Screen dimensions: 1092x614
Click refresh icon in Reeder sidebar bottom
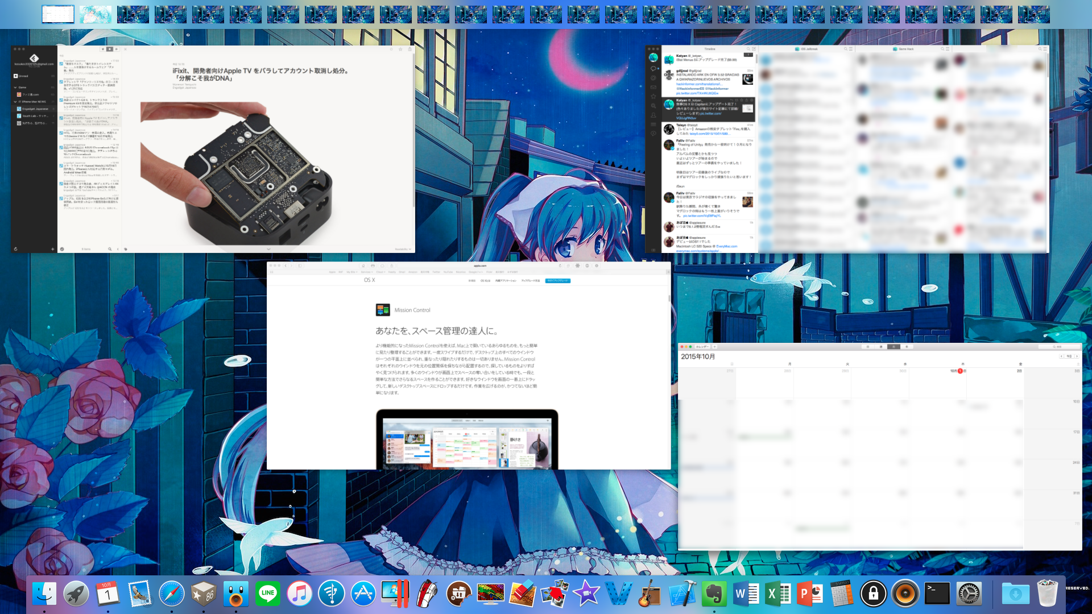tap(15, 249)
